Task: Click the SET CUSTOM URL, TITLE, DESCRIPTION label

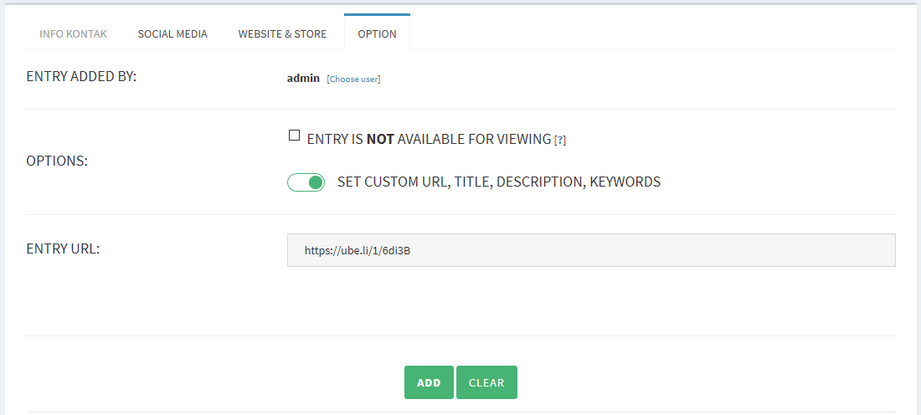Action: (499, 182)
